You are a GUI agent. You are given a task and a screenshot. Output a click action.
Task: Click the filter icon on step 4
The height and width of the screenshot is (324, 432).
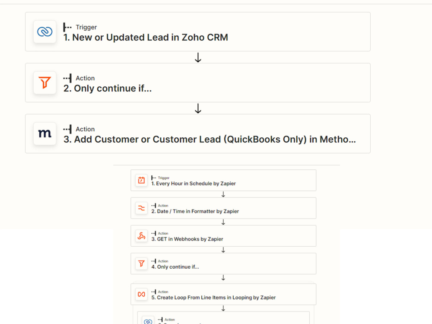click(x=141, y=264)
